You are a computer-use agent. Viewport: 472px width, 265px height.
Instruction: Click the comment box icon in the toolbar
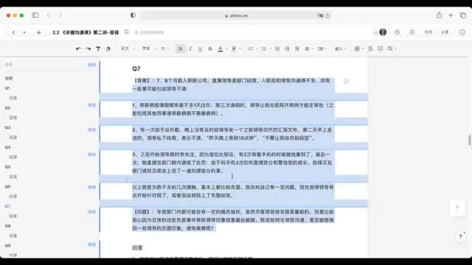[x=381, y=49]
